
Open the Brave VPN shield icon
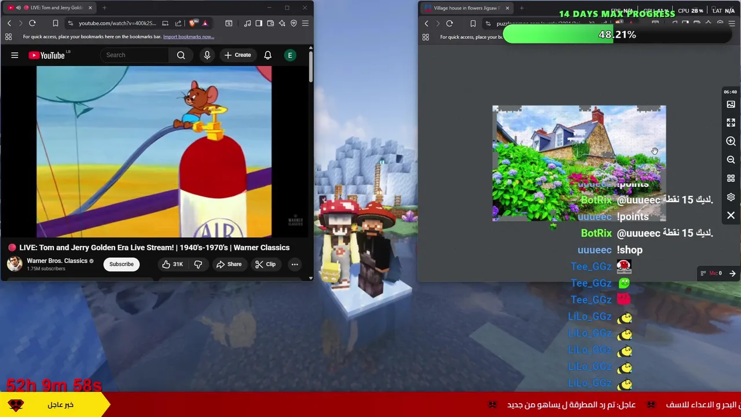click(294, 23)
